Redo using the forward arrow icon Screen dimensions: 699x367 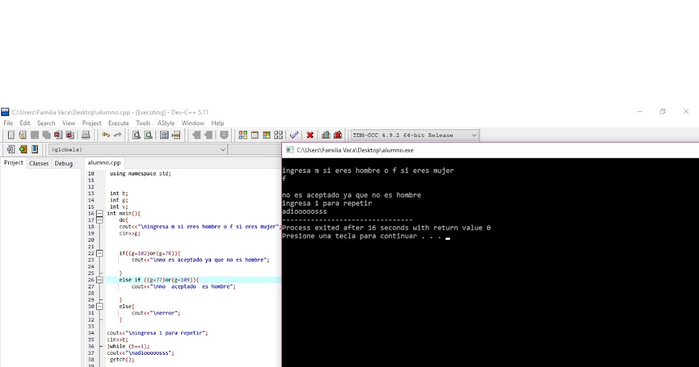pos(118,135)
